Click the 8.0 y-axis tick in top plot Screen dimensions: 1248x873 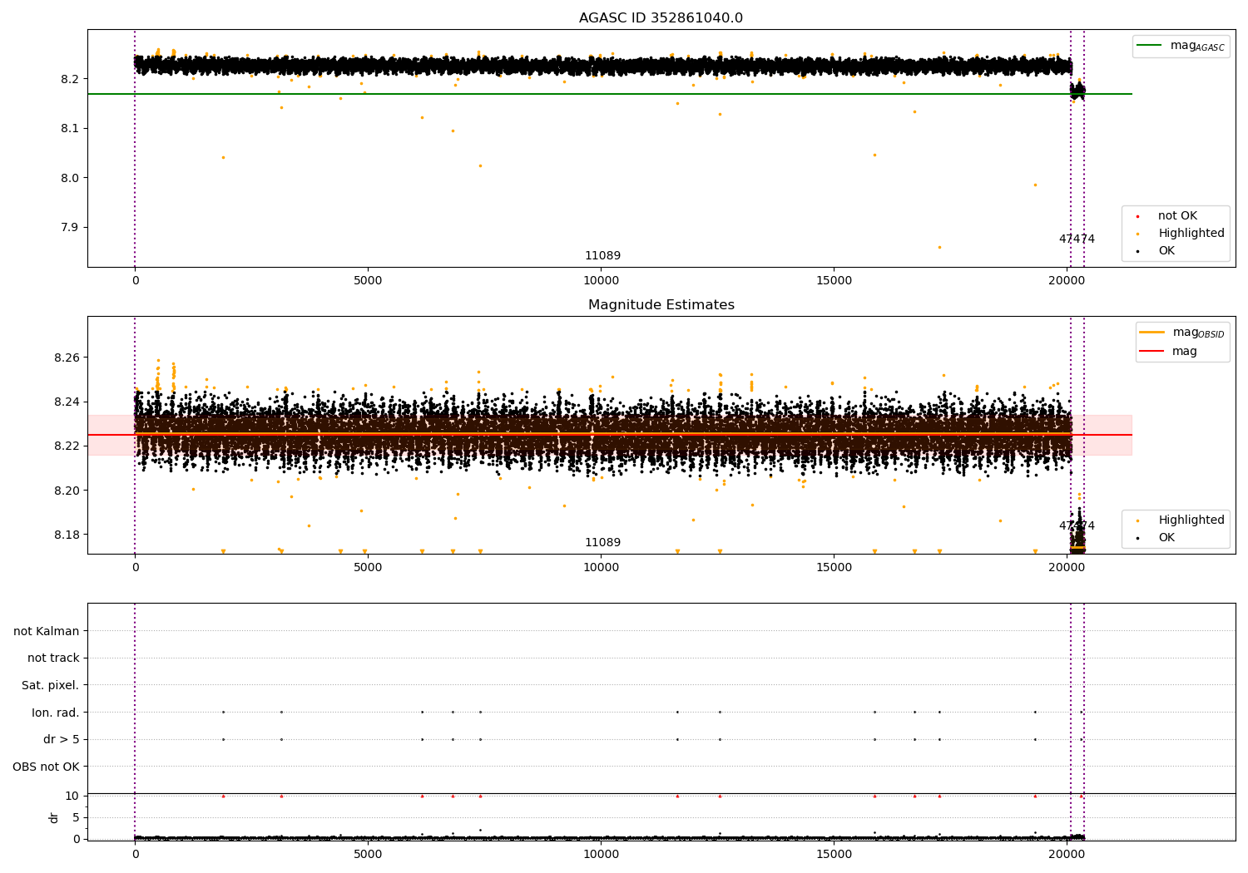[x=70, y=178]
